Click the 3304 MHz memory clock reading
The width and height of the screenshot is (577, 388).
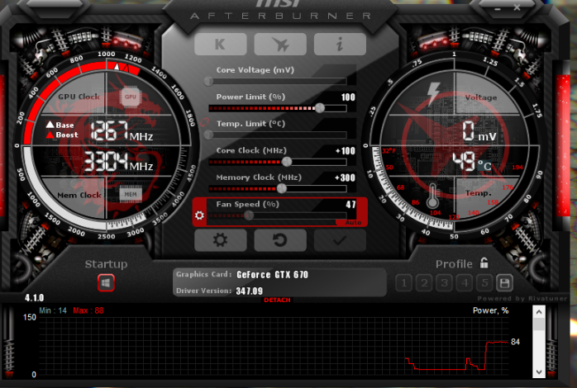coord(118,162)
